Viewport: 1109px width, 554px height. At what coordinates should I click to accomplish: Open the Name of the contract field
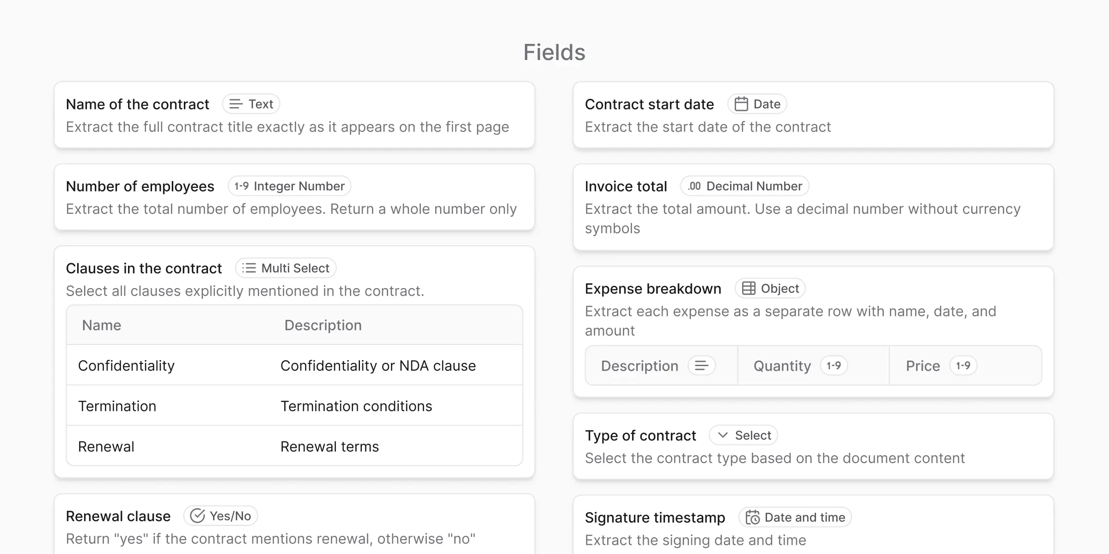138,104
